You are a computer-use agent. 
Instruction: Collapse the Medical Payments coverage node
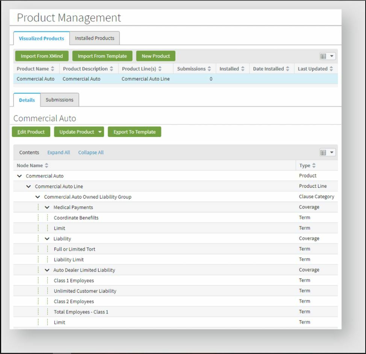pos(47,207)
